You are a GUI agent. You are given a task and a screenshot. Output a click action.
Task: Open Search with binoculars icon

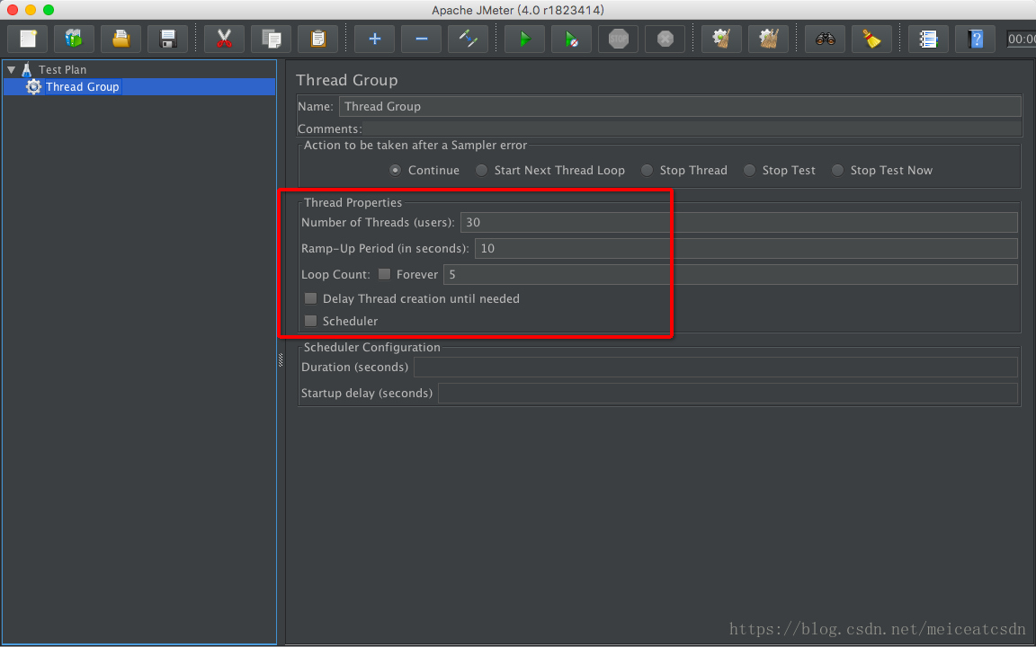826,39
